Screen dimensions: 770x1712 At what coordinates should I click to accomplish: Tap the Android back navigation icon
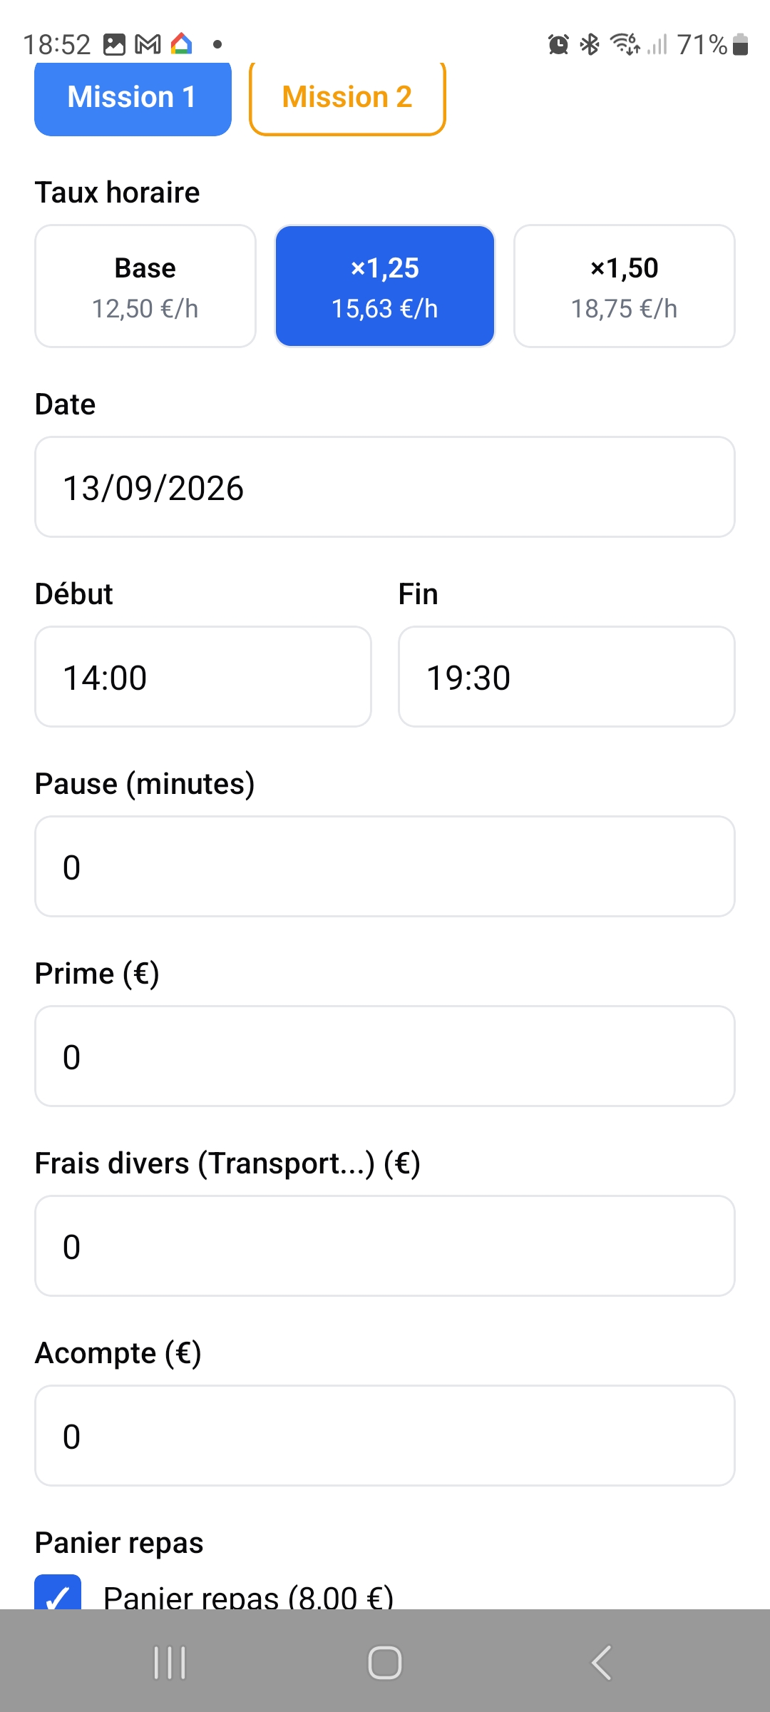click(x=601, y=1663)
